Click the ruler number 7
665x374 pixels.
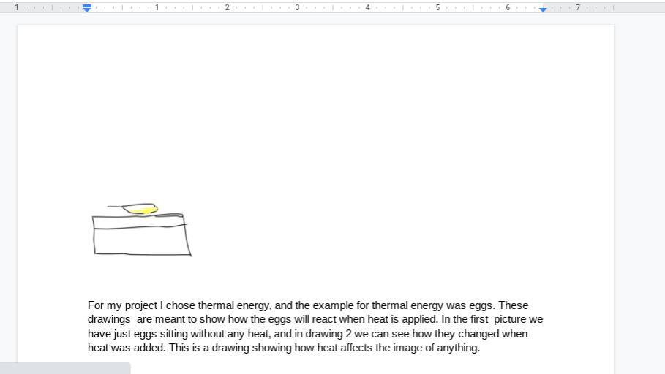[578, 7]
